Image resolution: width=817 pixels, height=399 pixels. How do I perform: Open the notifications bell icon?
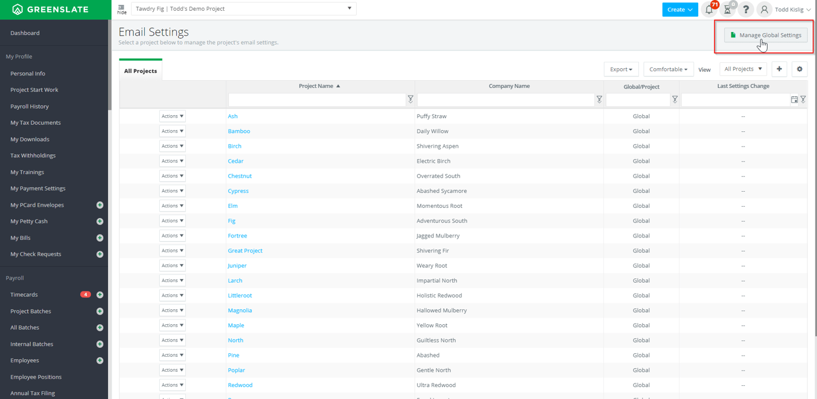click(709, 9)
